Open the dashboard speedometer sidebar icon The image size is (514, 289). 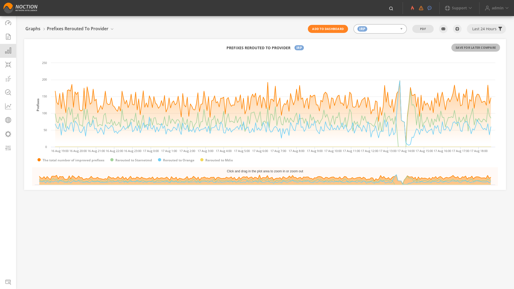8,23
